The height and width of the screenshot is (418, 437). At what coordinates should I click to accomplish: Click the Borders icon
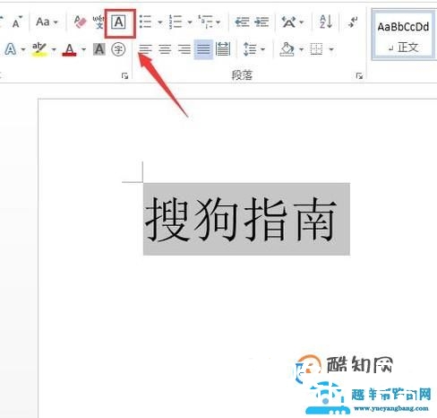pyautogui.click(x=316, y=49)
